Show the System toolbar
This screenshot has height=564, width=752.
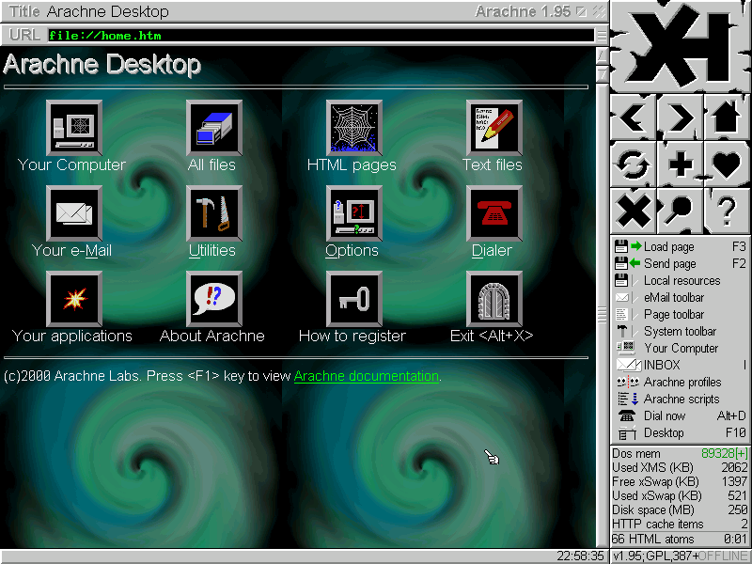(x=680, y=331)
